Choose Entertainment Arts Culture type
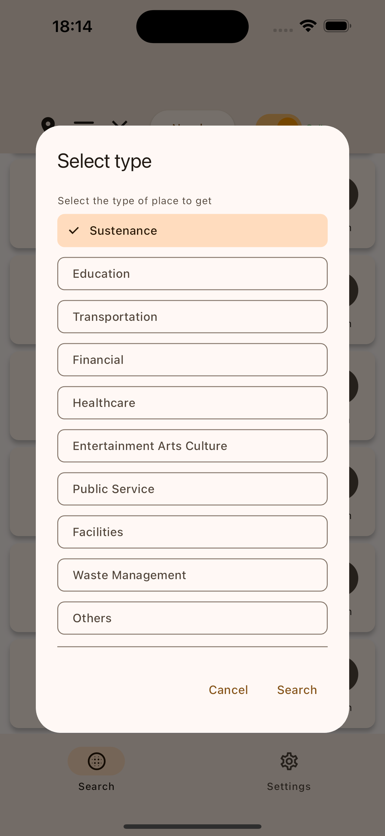The image size is (385, 836). [192, 446]
